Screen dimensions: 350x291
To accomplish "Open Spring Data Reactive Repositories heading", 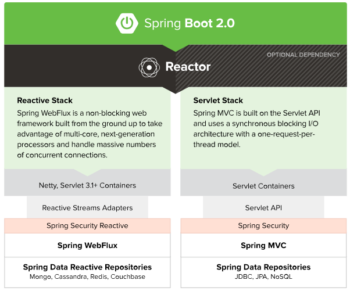I will click(87, 267).
